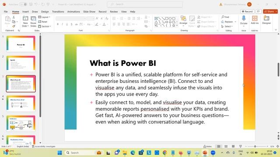Select slide 2 Agenda thumbnail

tap(21, 64)
